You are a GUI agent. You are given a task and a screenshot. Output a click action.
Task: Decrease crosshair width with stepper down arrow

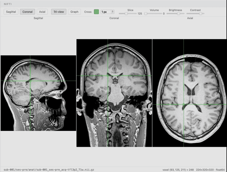click(x=113, y=13)
